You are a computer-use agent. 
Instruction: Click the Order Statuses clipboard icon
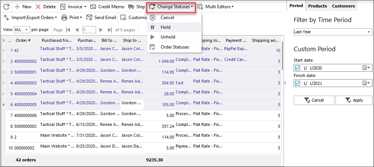click(152, 47)
